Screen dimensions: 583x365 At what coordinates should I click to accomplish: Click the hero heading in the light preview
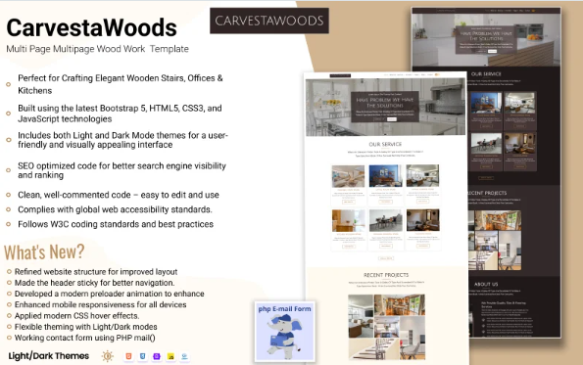(385, 103)
